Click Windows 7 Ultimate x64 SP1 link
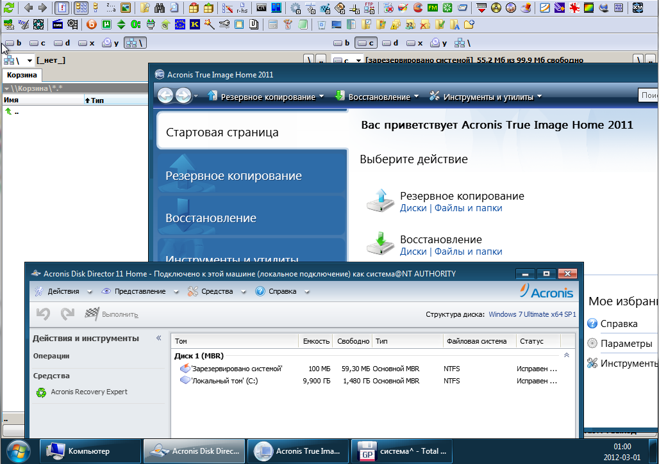Image resolution: width=659 pixels, height=464 pixels. [532, 314]
